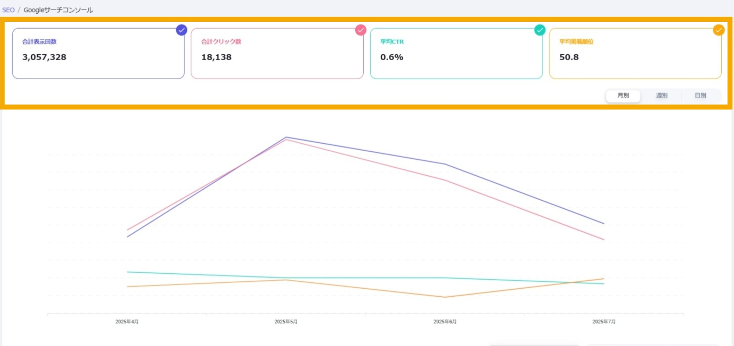Switch to the 月別 monthly view
Viewport: 734px width, 346px height.
(x=623, y=95)
